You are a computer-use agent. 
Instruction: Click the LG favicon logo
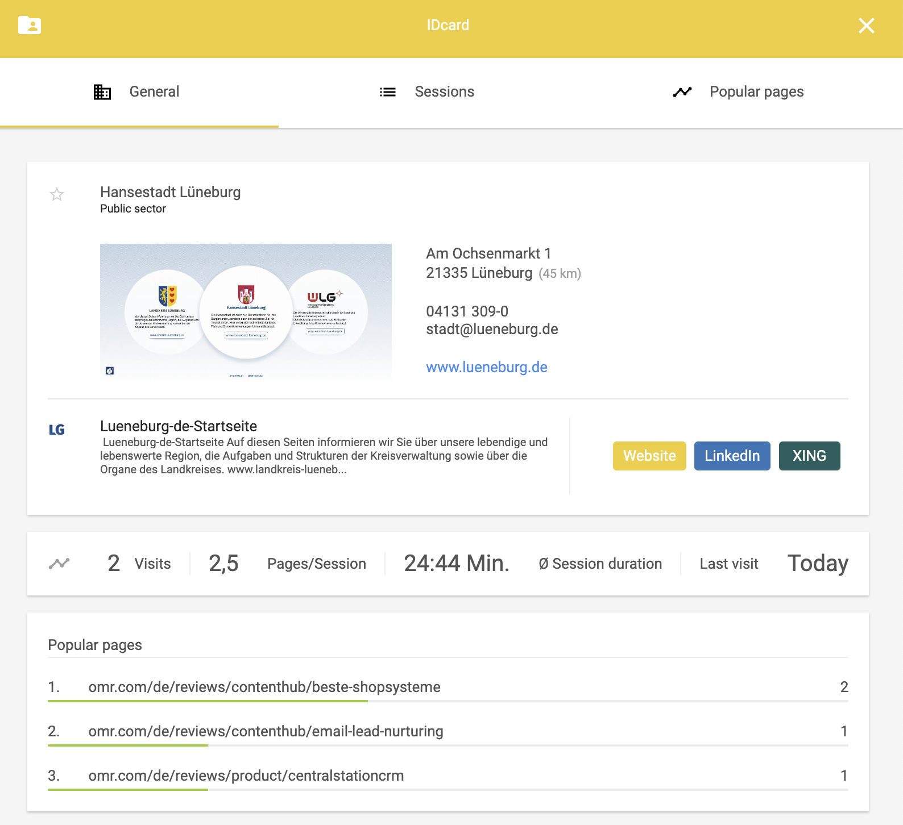tap(57, 430)
